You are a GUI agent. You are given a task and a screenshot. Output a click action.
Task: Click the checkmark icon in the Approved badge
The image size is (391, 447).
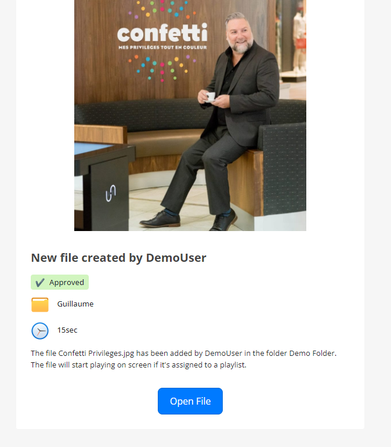[x=40, y=282]
